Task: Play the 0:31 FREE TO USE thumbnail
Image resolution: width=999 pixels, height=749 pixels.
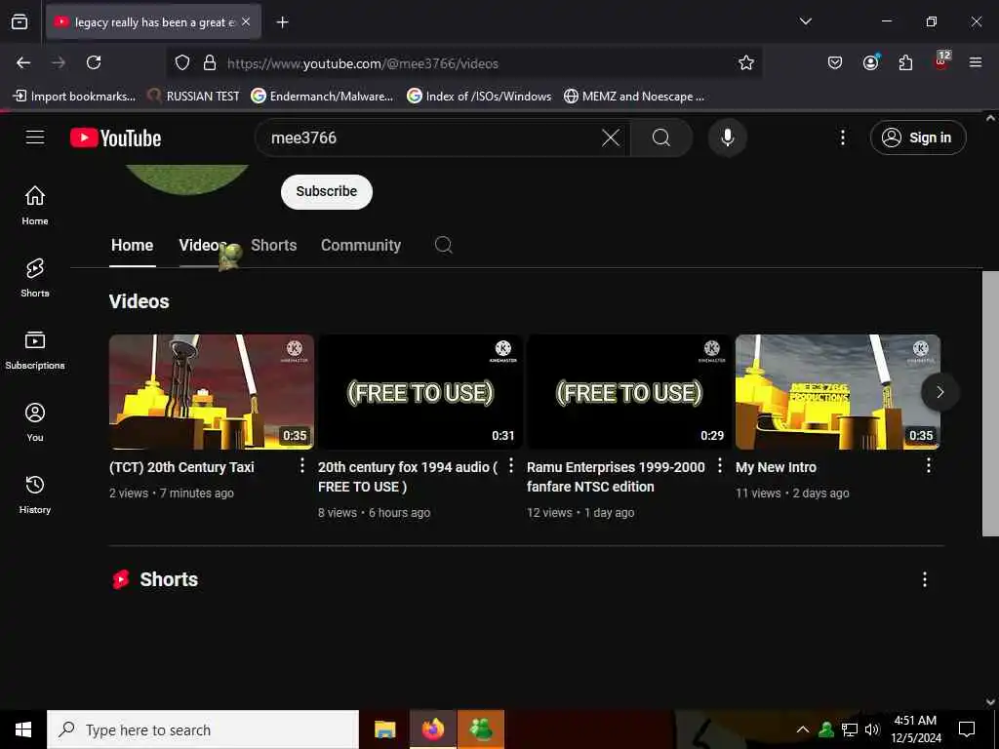Action: click(420, 392)
